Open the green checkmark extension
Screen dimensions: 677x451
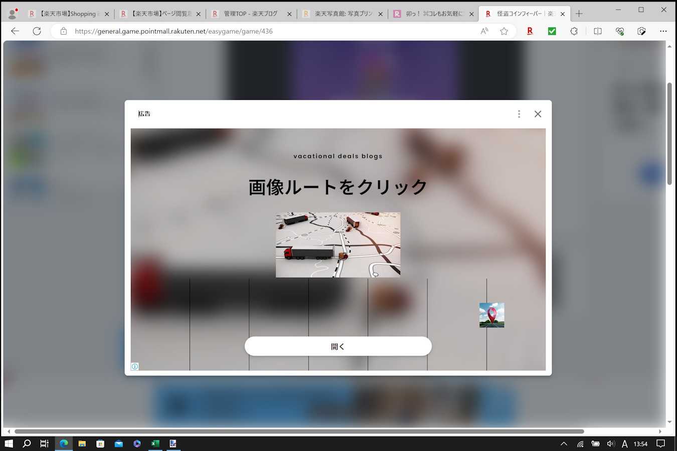click(x=552, y=31)
